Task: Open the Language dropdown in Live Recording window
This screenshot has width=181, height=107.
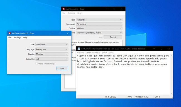Action: pyautogui.click(x=99, y=24)
